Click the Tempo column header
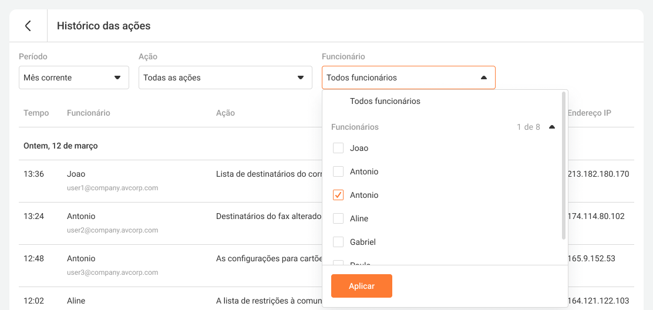This screenshot has width=653, height=310. (36, 113)
